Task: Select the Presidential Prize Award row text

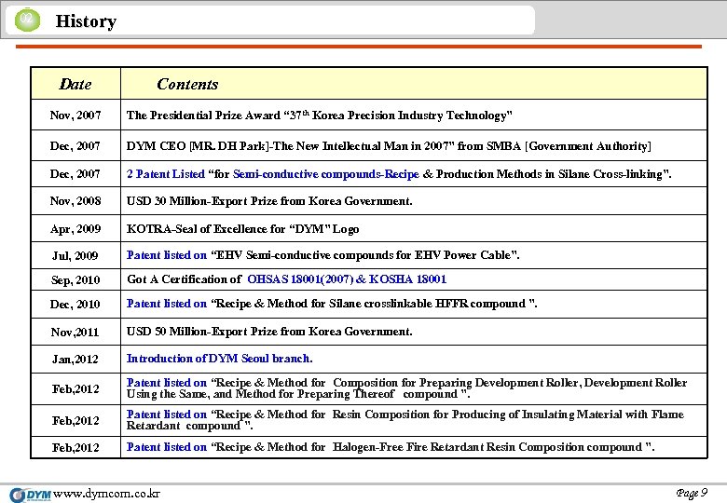Action: point(320,115)
